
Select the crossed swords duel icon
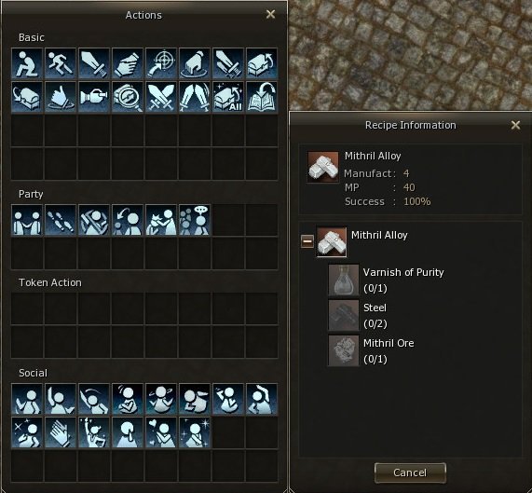pyautogui.click(x=161, y=97)
